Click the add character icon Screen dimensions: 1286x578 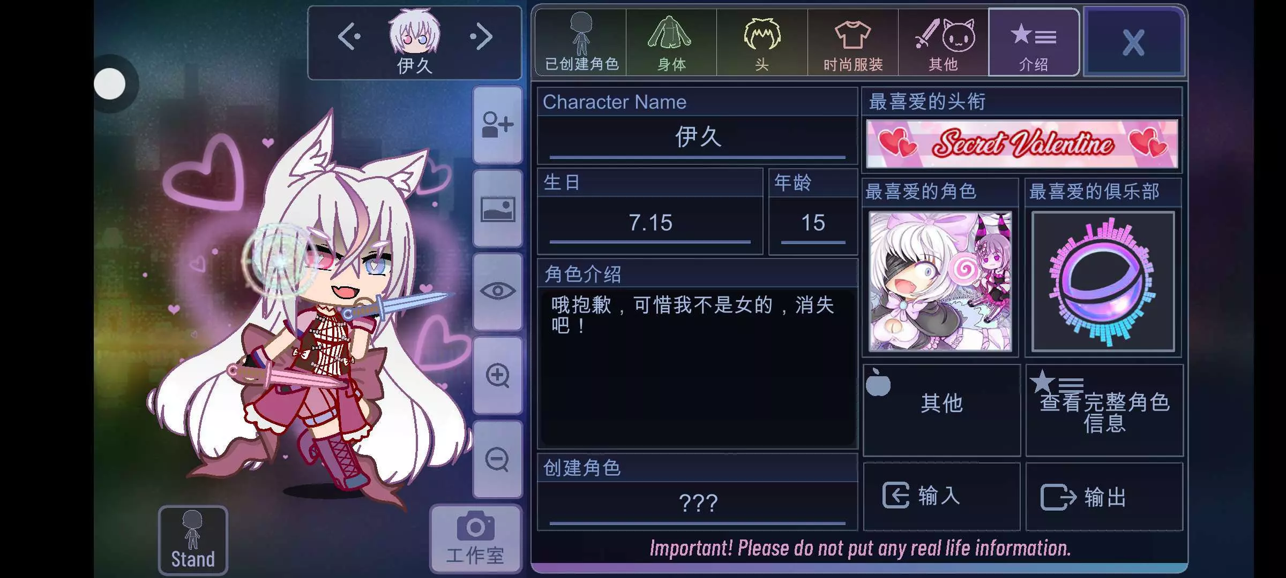tap(497, 125)
